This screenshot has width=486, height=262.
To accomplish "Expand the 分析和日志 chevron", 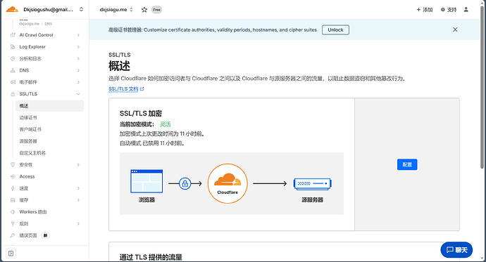I will [78, 58].
